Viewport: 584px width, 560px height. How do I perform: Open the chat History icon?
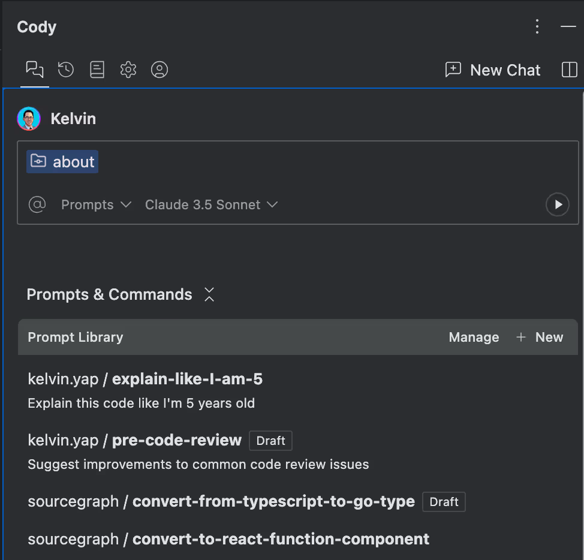click(65, 70)
